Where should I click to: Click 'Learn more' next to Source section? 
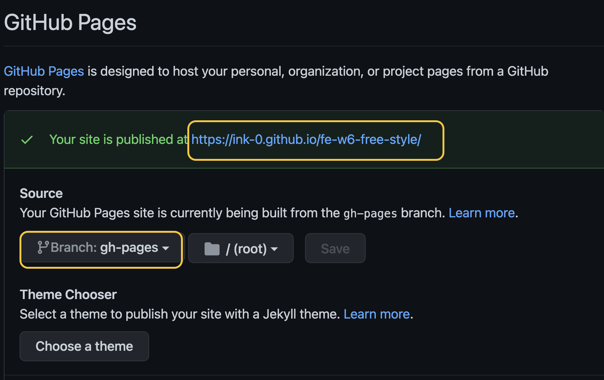481,212
